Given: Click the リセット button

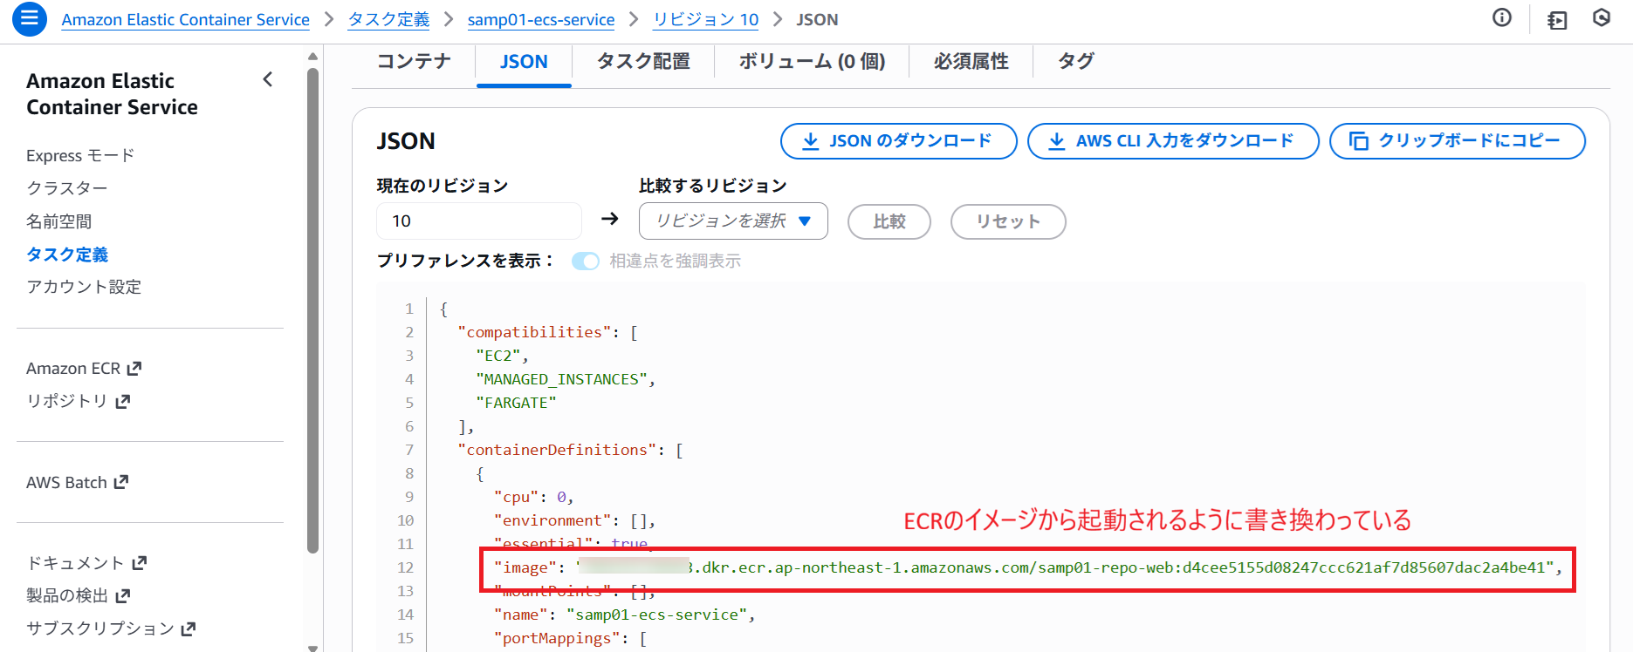Looking at the screenshot, I should click(1007, 221).
